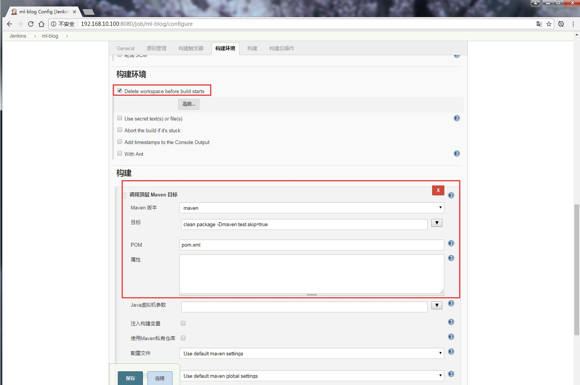
Task: Open help for With Ant option
Action: coord(457,154)
